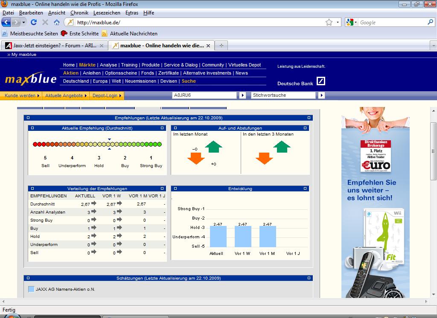437x318 pixels.
Task: Toggle the Empfehlungen panel left square icon
Action: pos(28,118)
